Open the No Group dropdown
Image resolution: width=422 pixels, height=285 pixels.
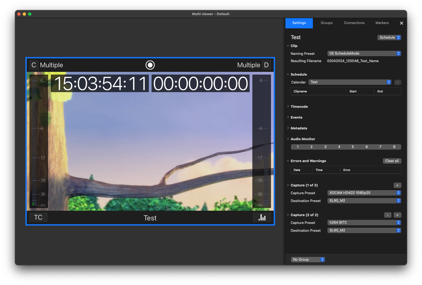click(308, 260)
